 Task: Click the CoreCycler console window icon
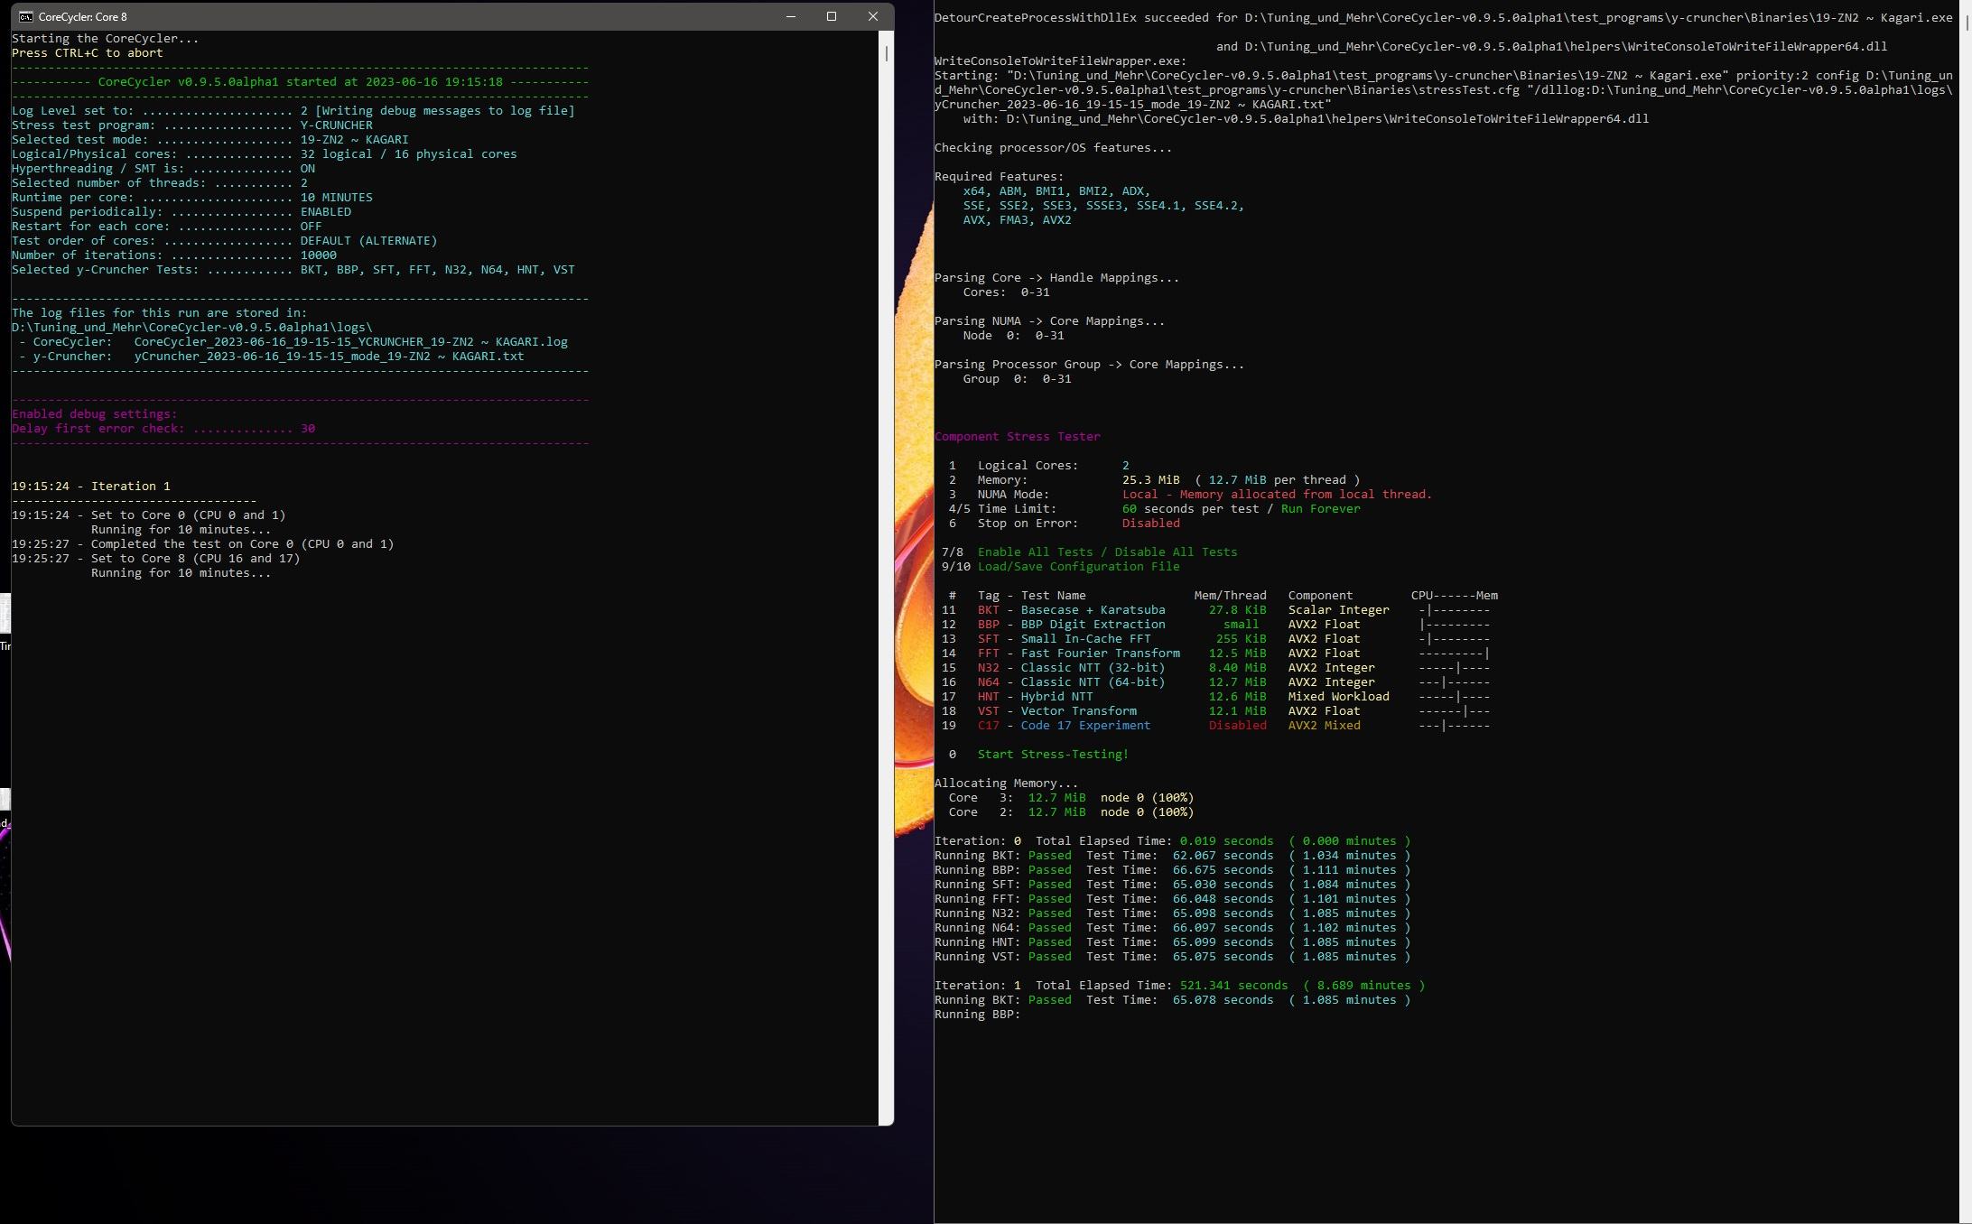click(x=26, y=16)
